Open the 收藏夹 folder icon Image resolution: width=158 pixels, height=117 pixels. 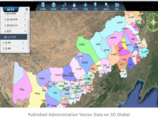coord(117,5)
